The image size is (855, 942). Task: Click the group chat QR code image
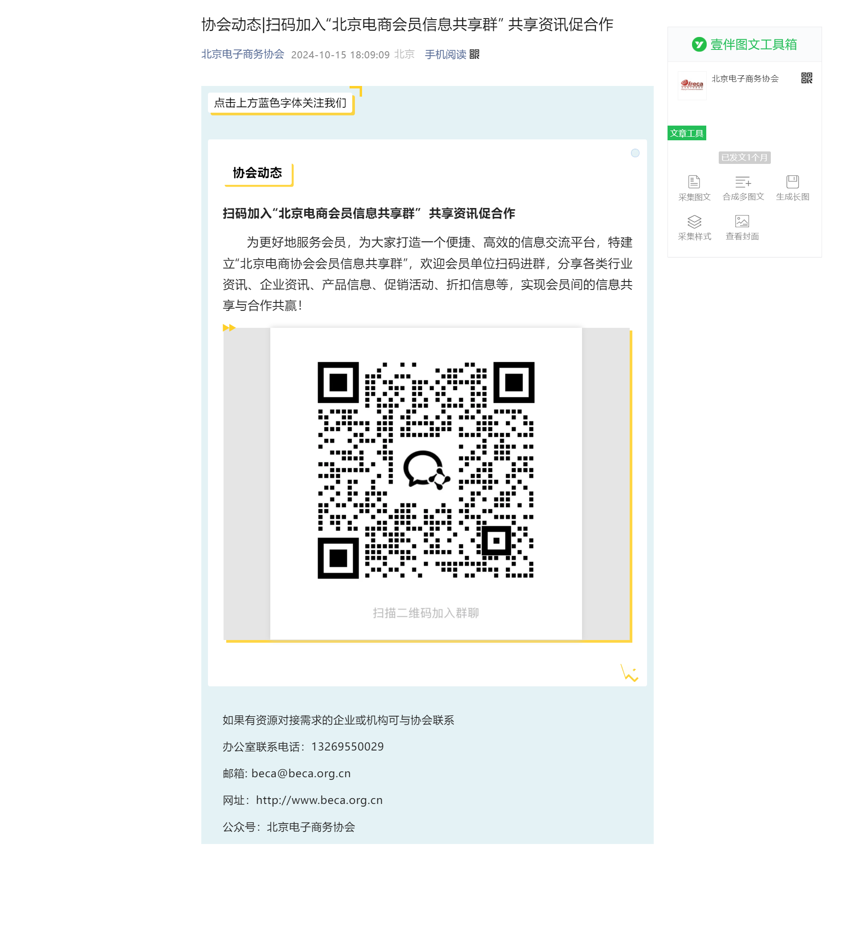tap(426, 470)
